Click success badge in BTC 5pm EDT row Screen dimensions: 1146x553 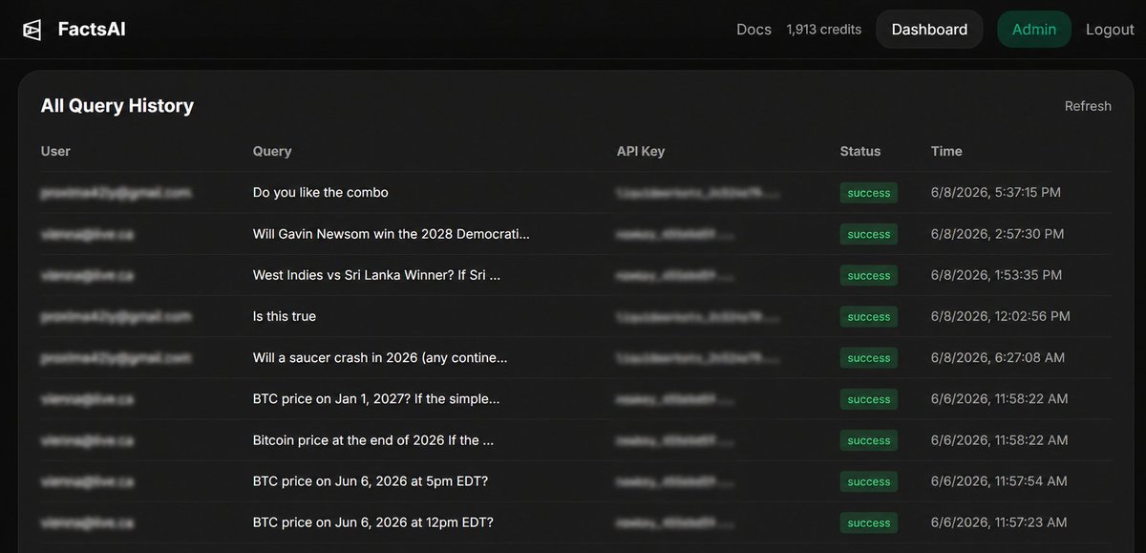coord(869,481)
